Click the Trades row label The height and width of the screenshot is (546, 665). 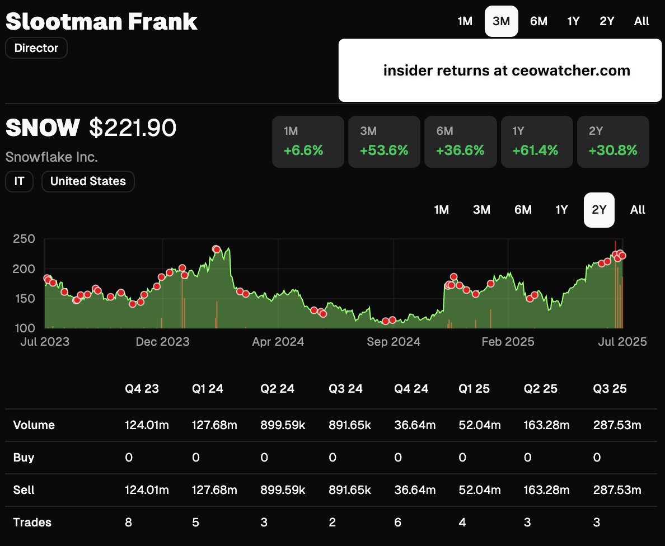click(x=32, y=523)
